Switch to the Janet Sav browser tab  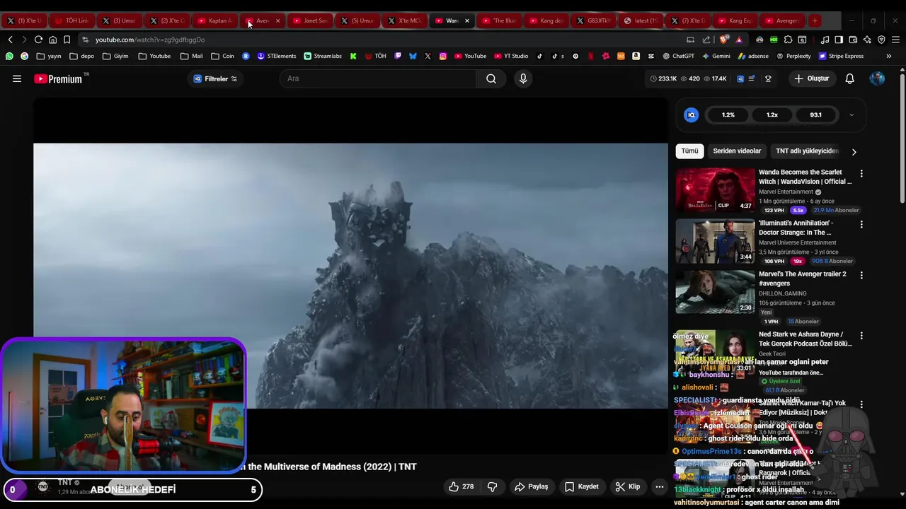[x=310, y=21]
